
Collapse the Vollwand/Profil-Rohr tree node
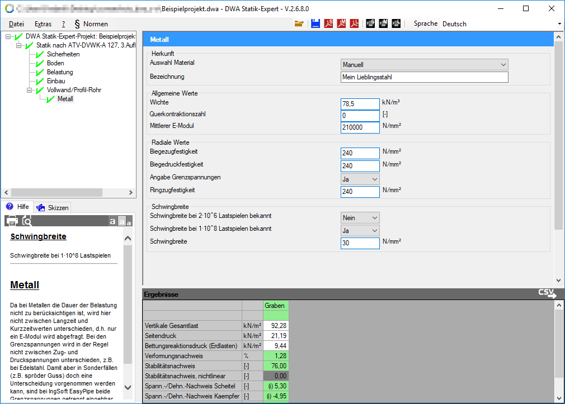[30, 90]
